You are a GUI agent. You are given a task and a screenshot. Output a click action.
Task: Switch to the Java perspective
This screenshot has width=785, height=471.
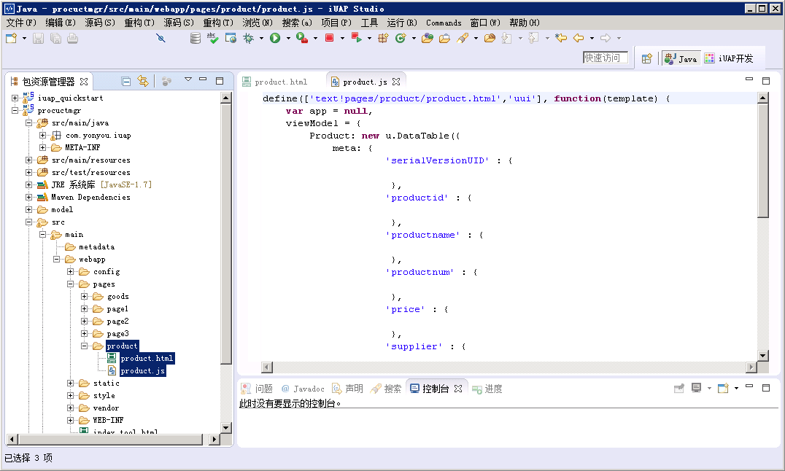tap(681, 58)
